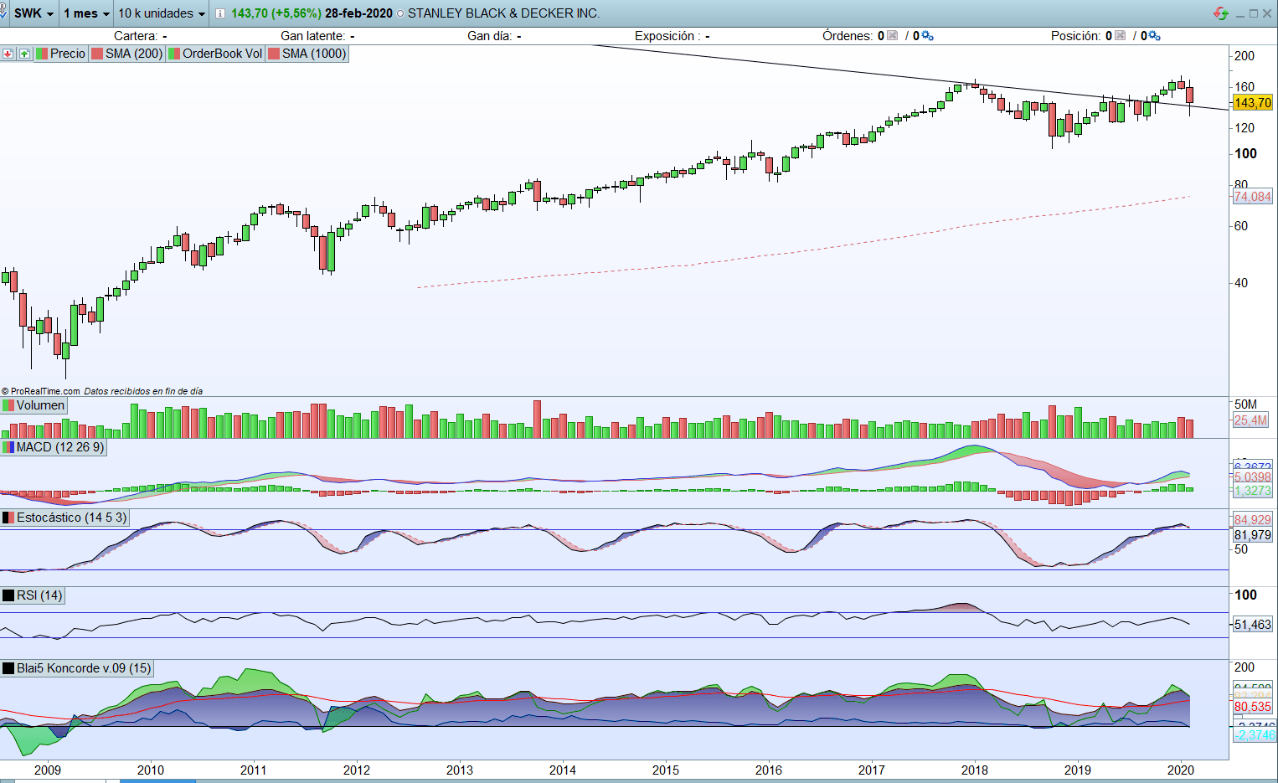Open the Estocástico (14 5 3) label
The height and width of the screenshot is (783, 1278).
coord(64,518)
